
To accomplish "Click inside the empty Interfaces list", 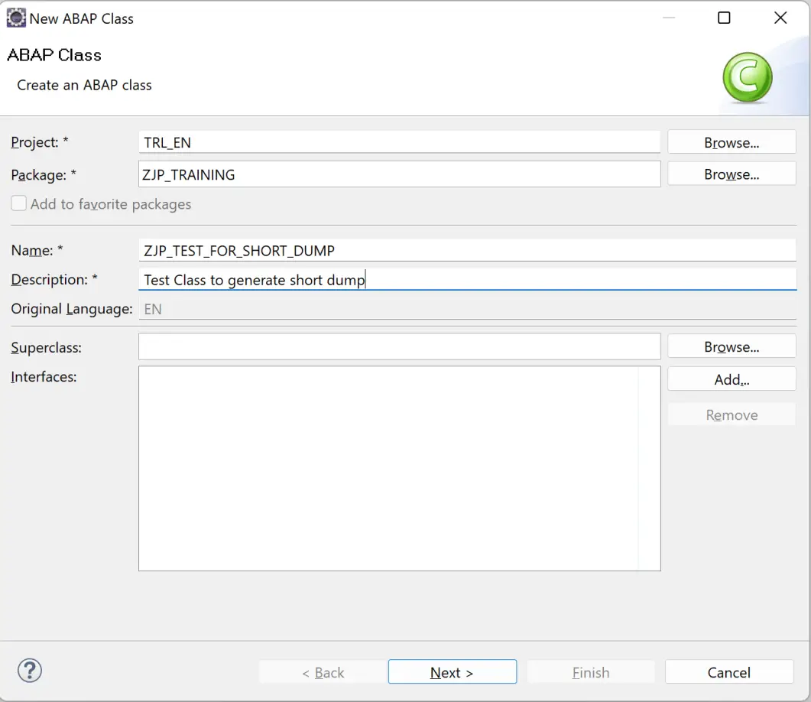I will 399,466.
